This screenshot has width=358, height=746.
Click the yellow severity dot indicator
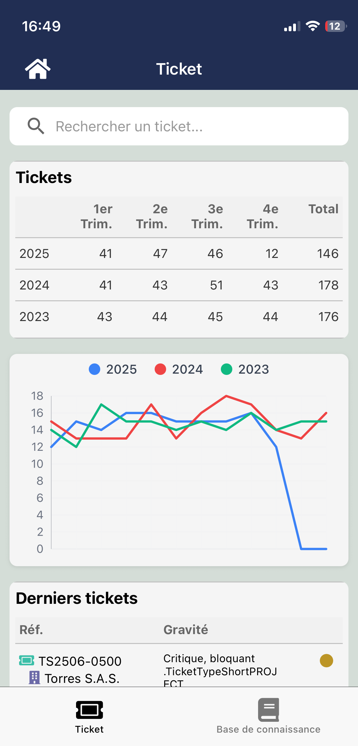pyautogui.click(x=326, y=661)
